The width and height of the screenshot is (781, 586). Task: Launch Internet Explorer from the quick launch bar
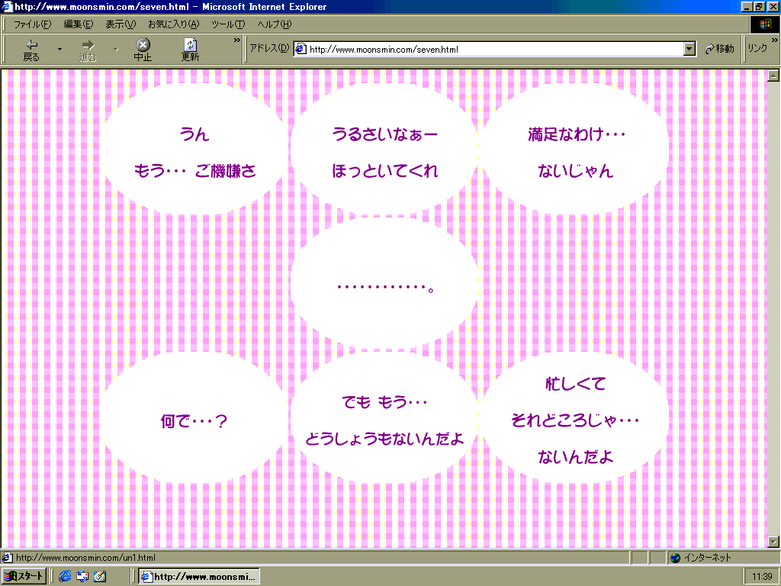(x=65, y=576)
